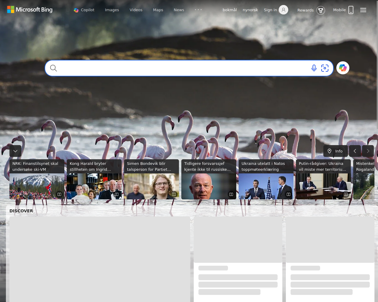The width and height of the screenshot is (378, 302).
Task: Click the Microsoft Bing logo
Action: (30, 10)
